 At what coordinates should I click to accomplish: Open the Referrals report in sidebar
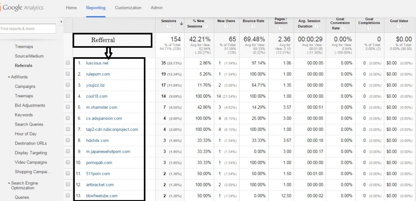click(x=24, y=66)
